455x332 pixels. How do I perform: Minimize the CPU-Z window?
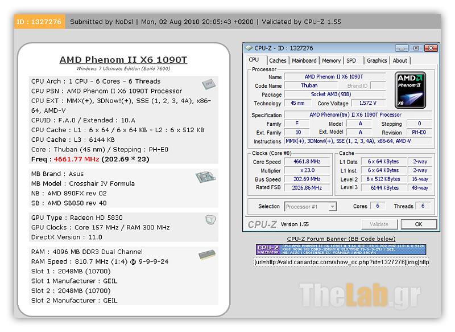tap(402, 48)
